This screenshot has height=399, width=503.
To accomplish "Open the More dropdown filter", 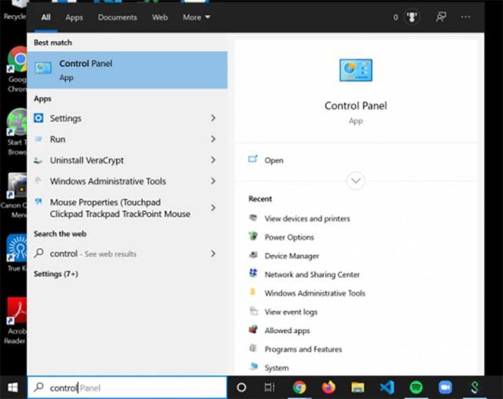I will pyautogui.click(x=196, y=17).
